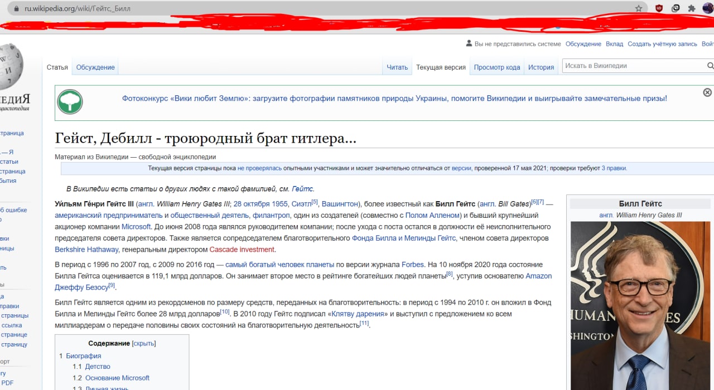Bookmark this page with the star icon

[x=639, y=8]
